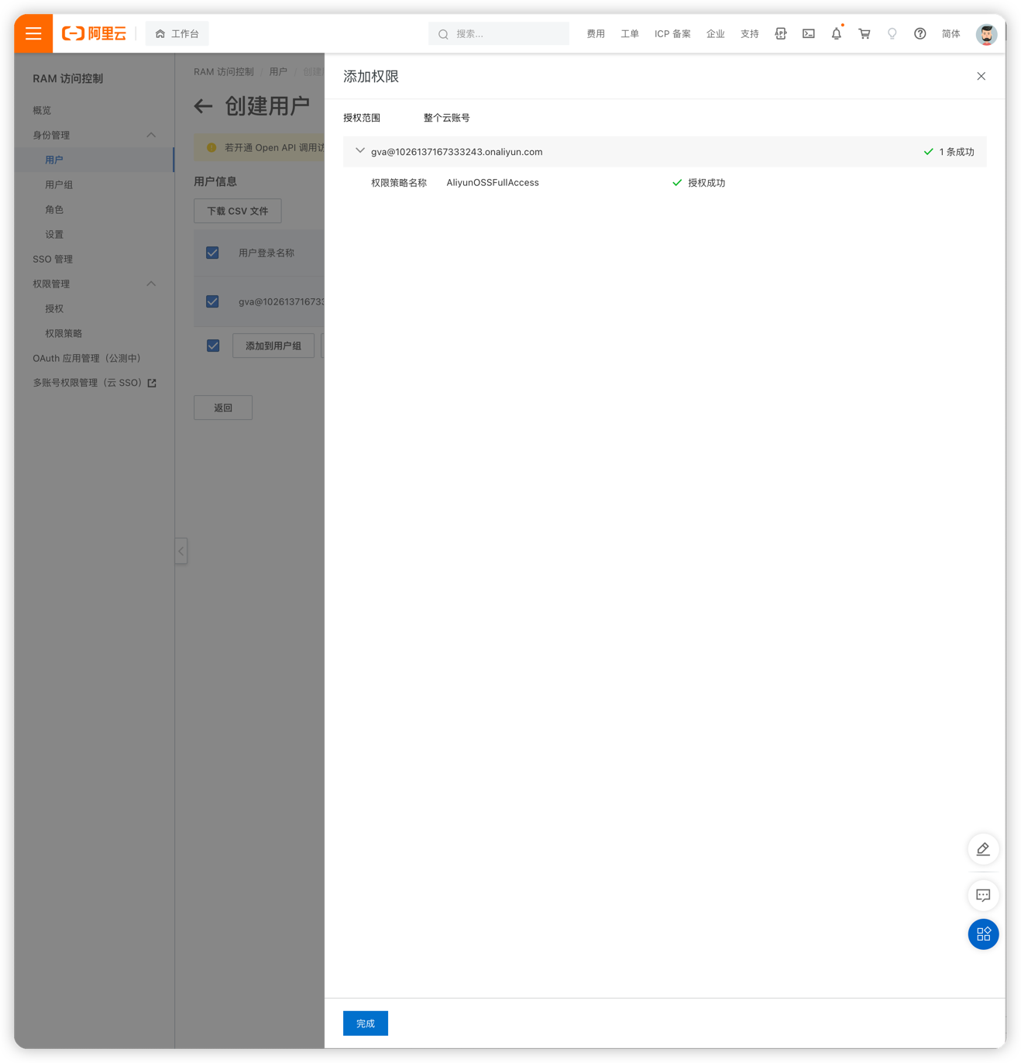Toggle checkbox beside Add to user group
The image size is (1021, 1063).
(213, 346)
